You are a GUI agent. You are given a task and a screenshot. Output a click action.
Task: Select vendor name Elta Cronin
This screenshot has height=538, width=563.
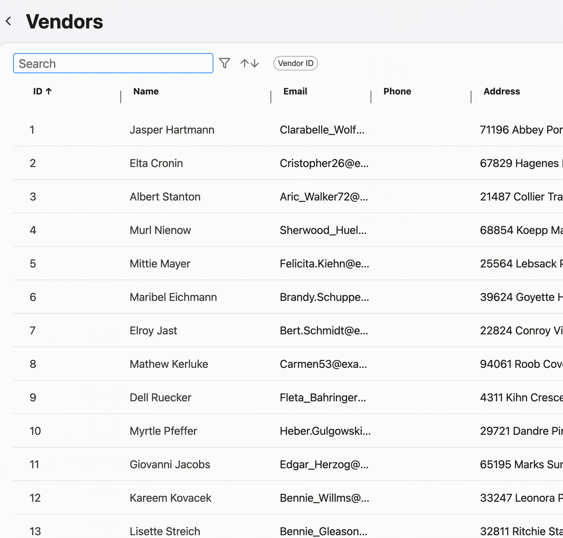156,163
